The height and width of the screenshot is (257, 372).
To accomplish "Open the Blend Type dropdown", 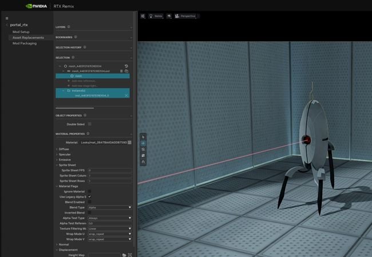I will point(110,207).
